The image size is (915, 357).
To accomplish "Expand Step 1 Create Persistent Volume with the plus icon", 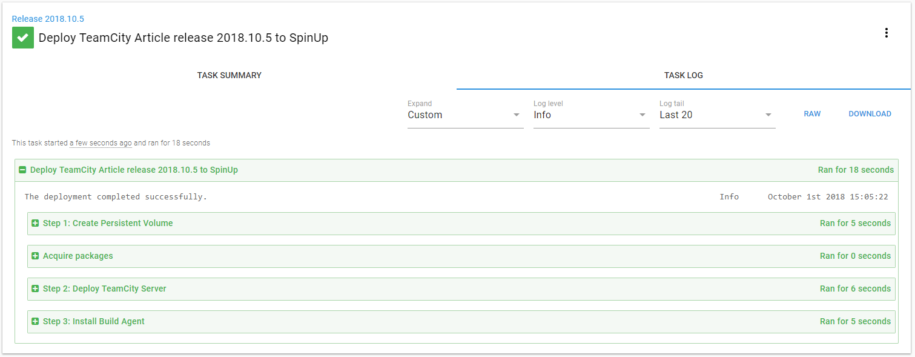I will 35,224.
